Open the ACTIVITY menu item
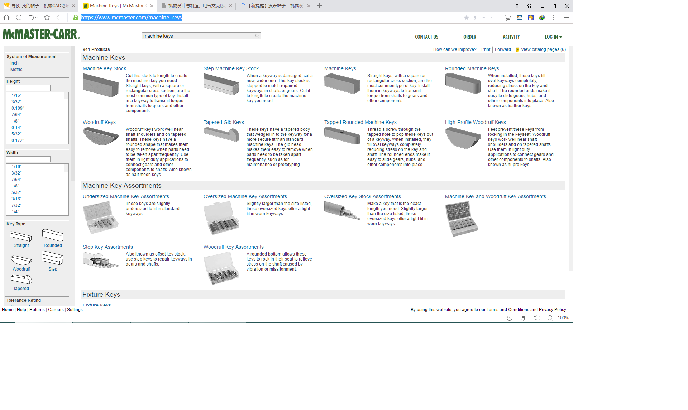Screen dimensions: 688x410 (511, 37)
